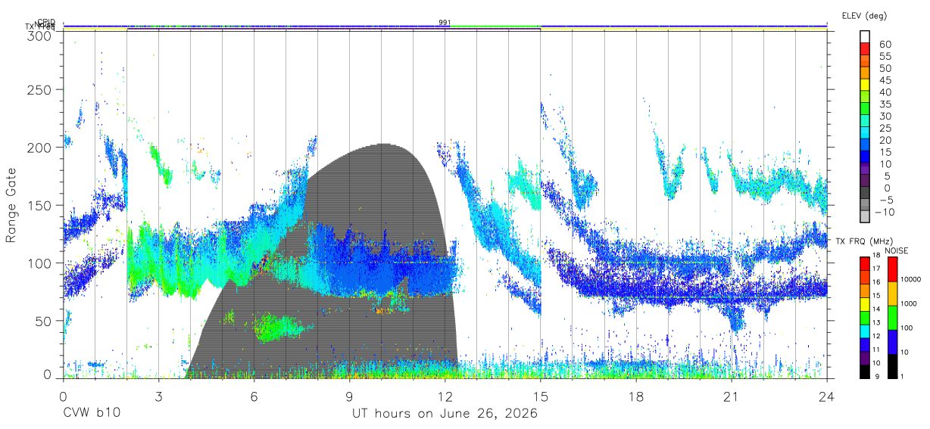Click the '18' tick on UT hours axis
This screenshot has width=930, height=429.
(x=636, y=396)
